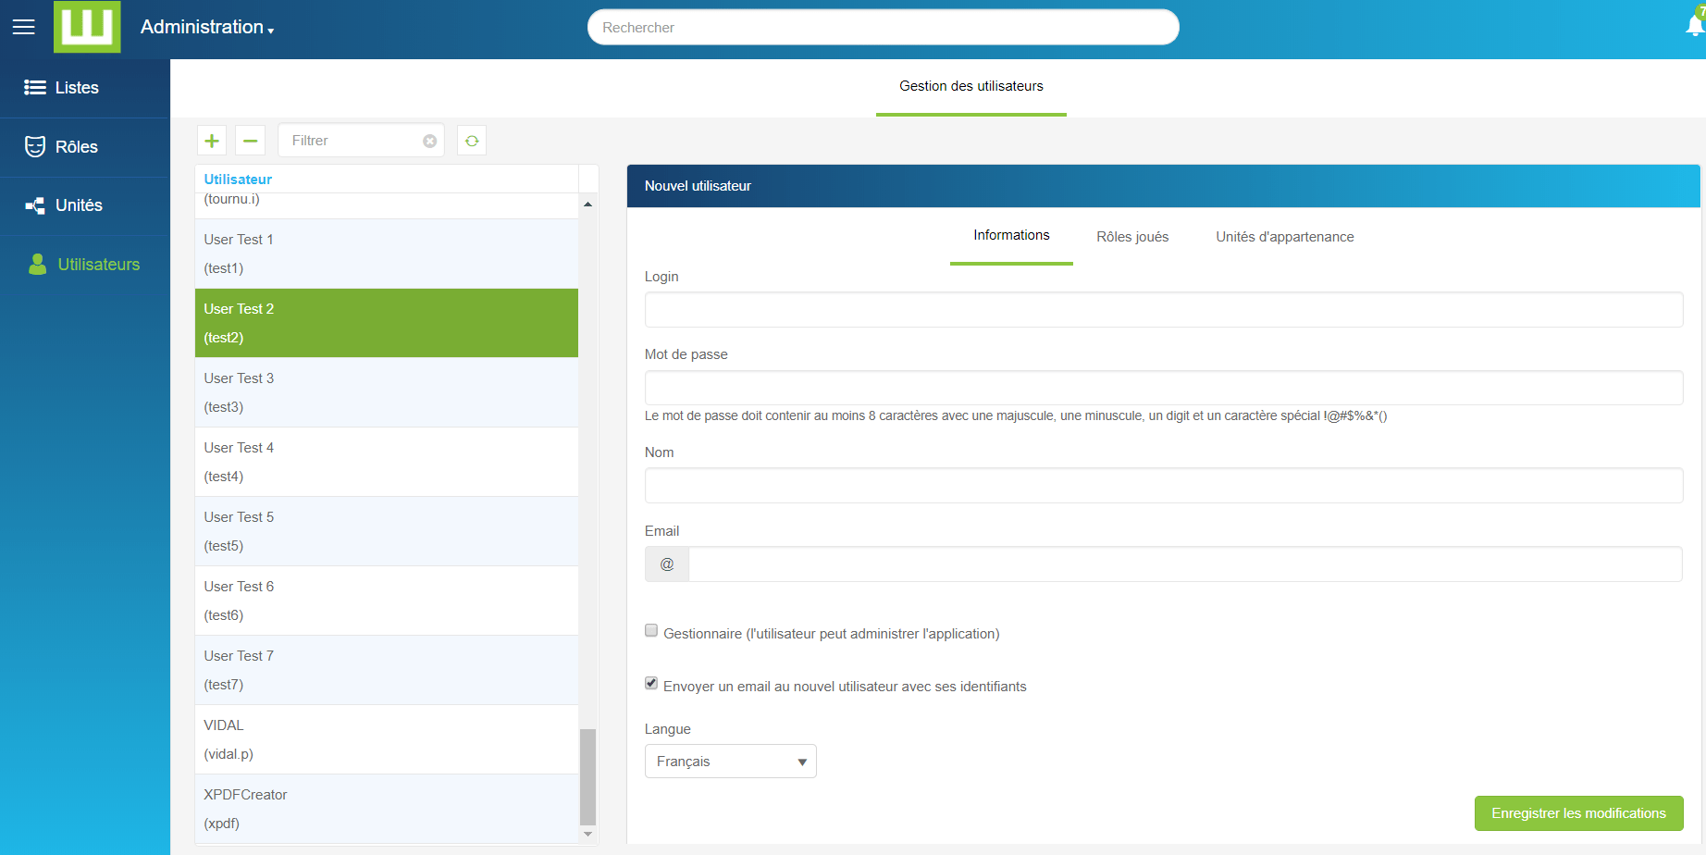1706x855 pixels.
Task: Open the hamburger navigation menu
Action: pyautogui.click(x=24, y=27)
